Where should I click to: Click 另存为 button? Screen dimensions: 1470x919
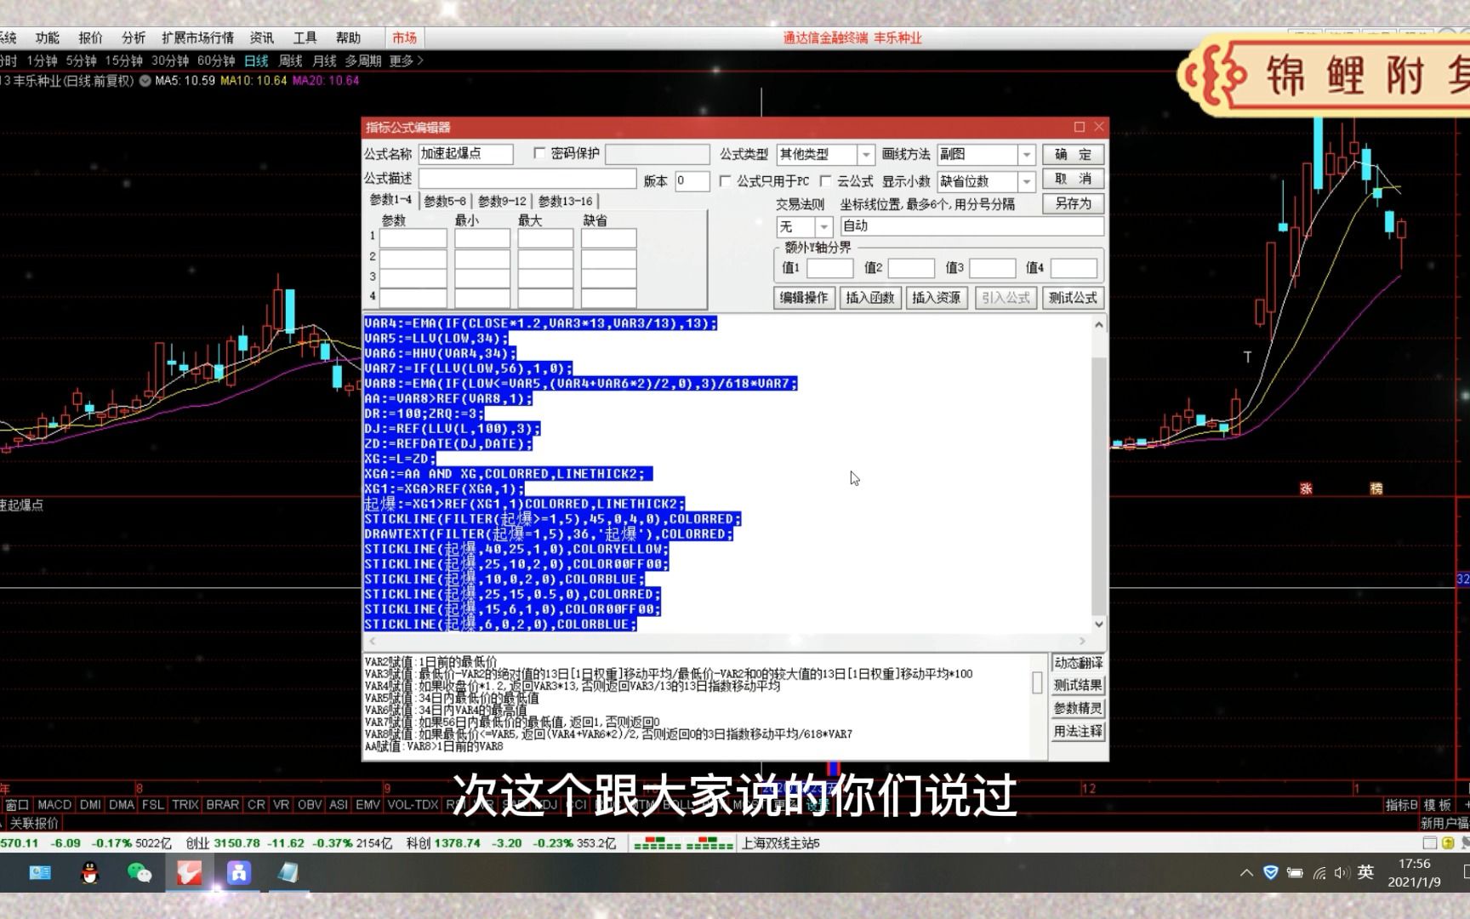1073,203
